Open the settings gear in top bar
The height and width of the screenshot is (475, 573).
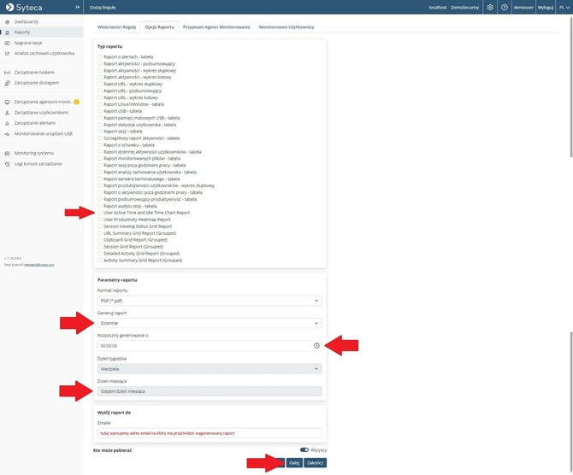pyautogui.click(x=490, y=7)
